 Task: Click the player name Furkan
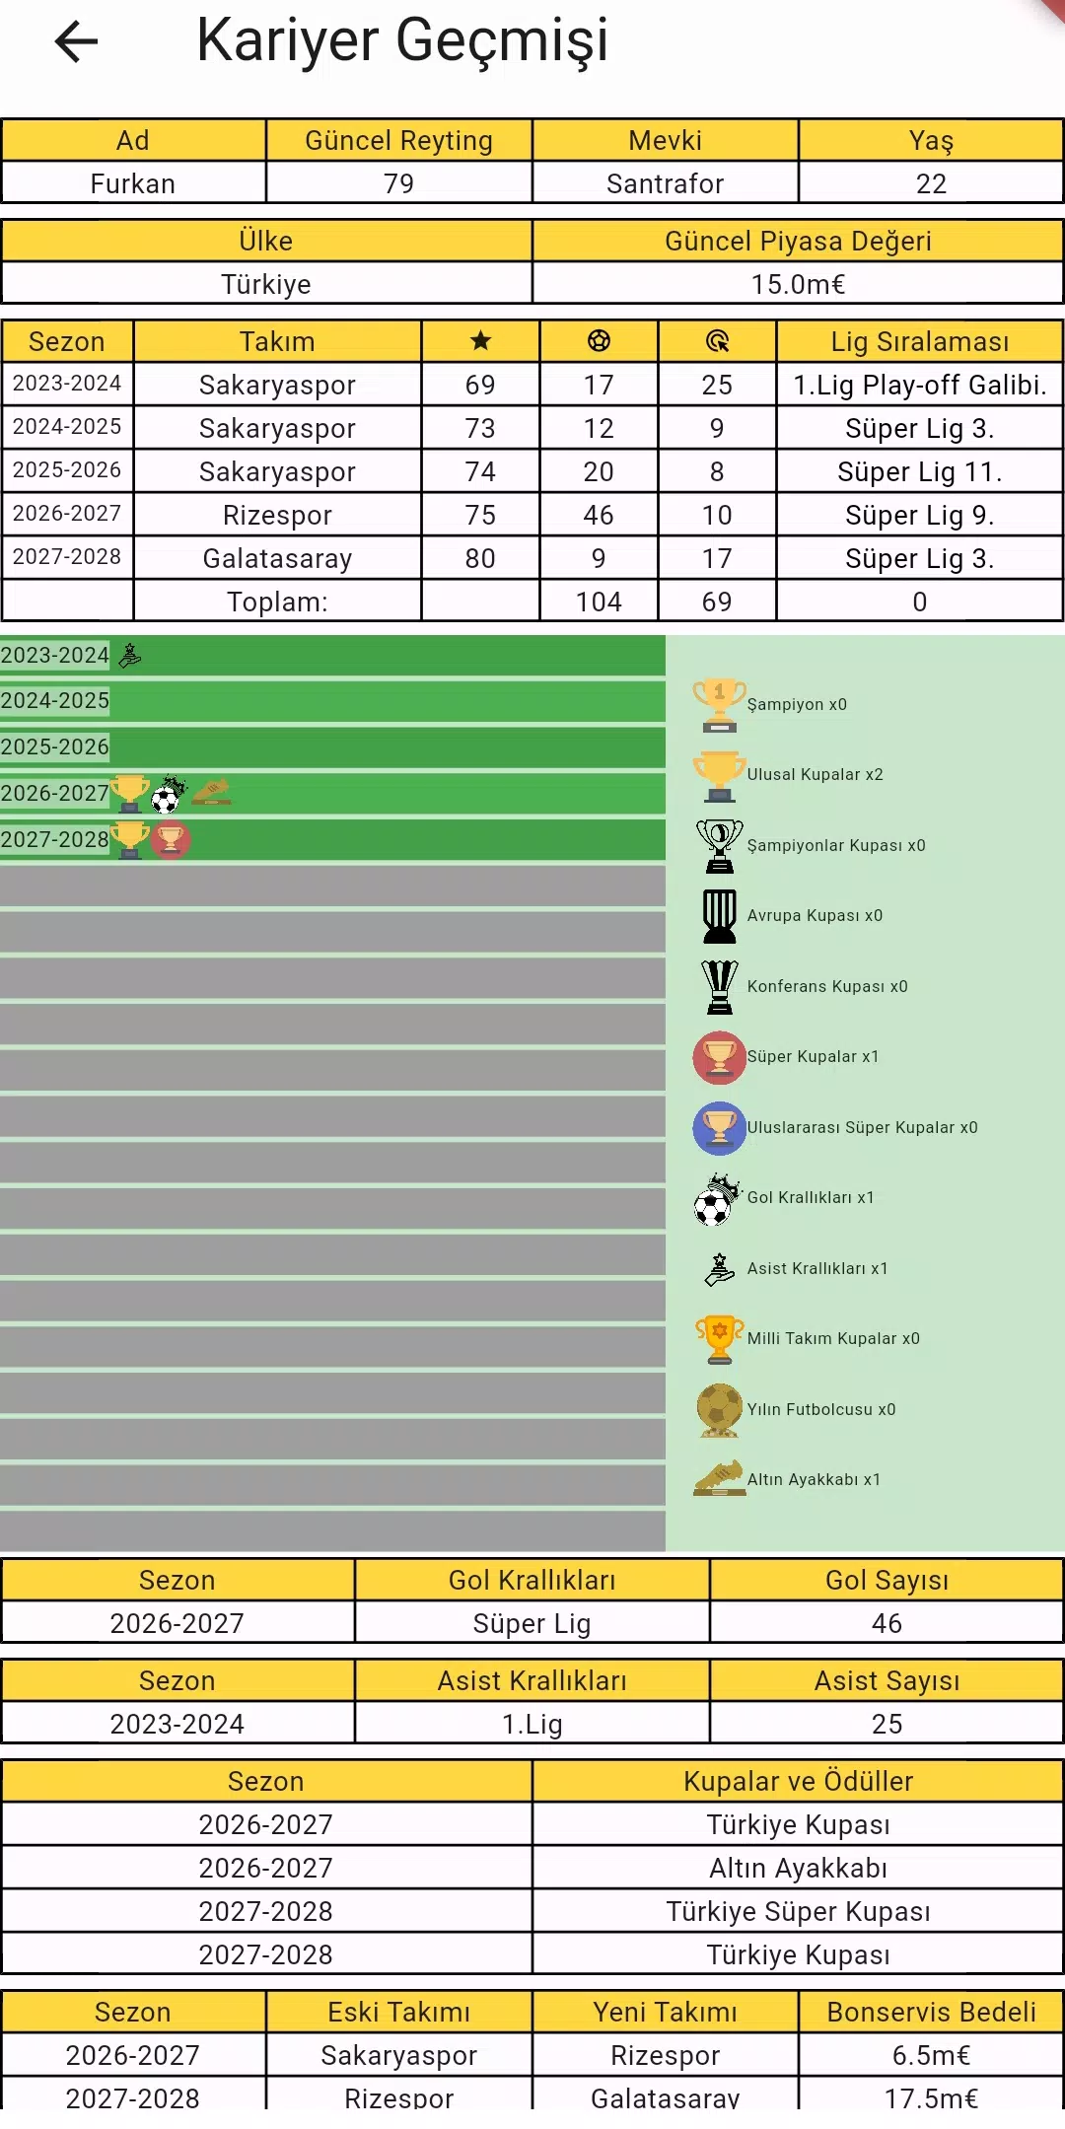tap(133, 184)
